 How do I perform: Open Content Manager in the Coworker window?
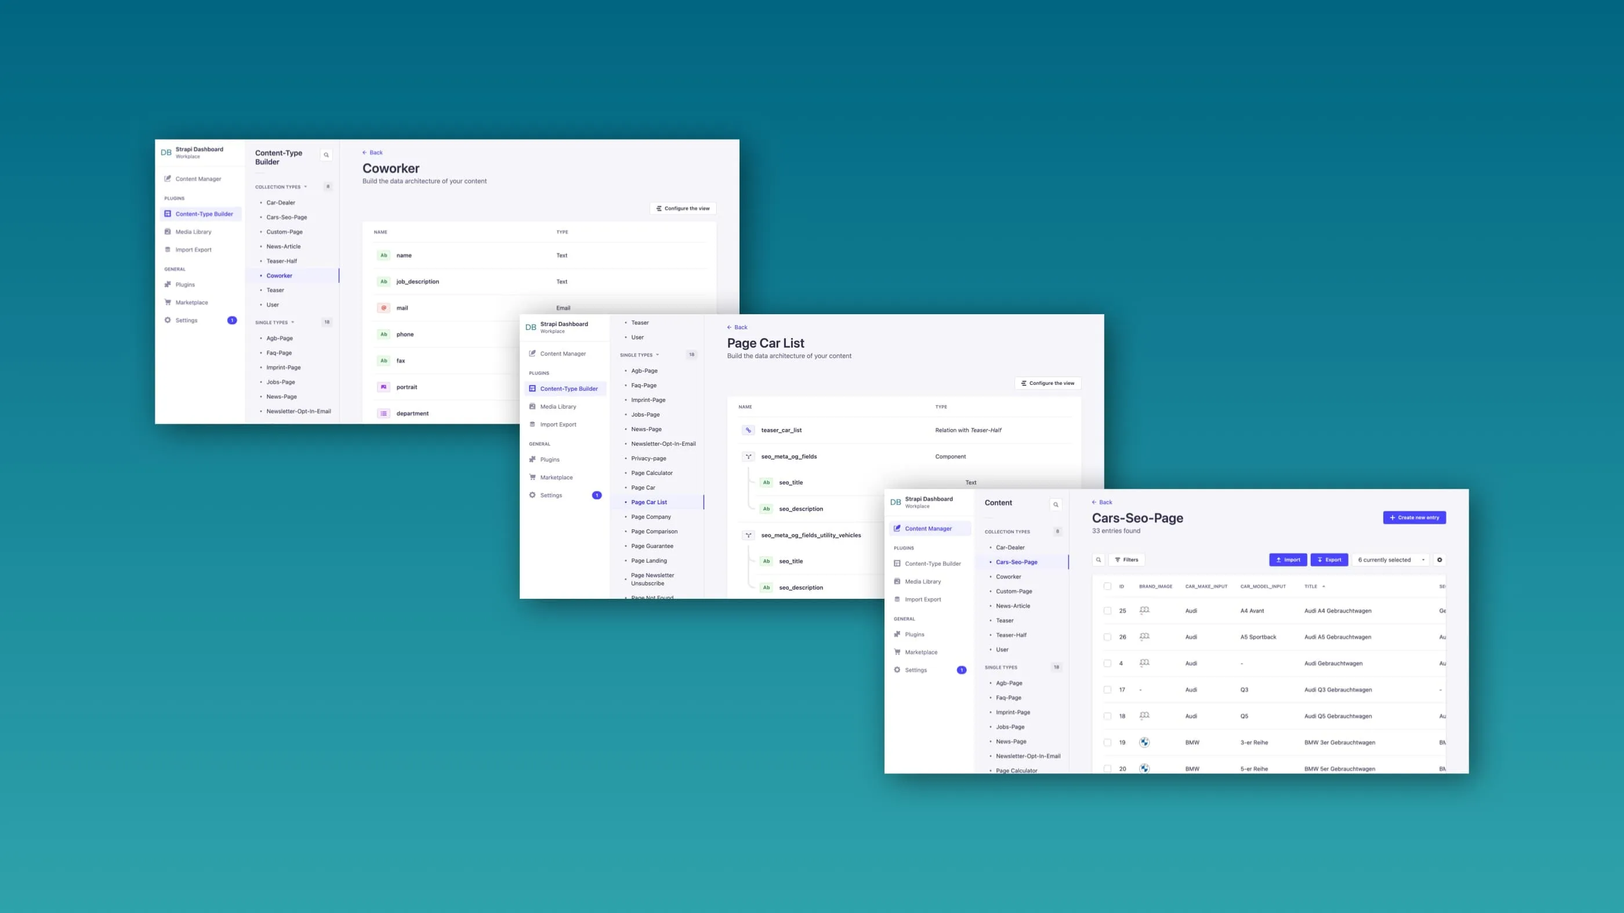tap(198, 179)
